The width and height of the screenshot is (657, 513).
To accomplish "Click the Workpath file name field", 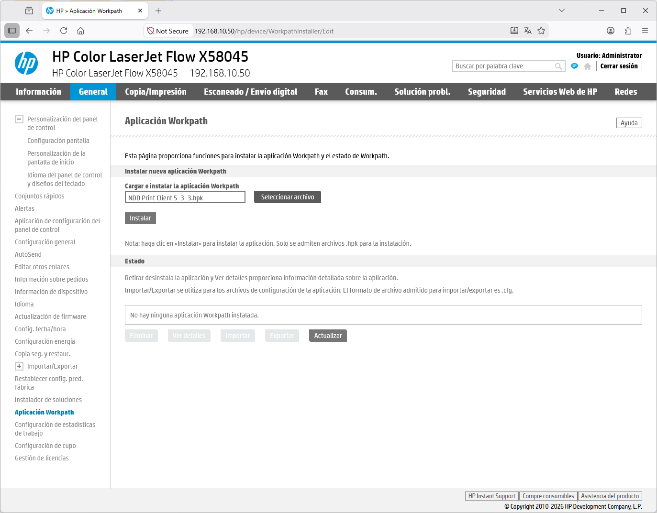I will [185, 197].
